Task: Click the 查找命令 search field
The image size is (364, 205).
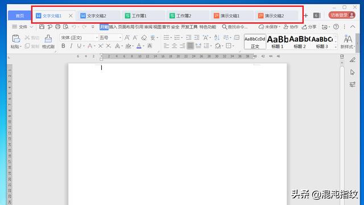Action: pos(235,27)
